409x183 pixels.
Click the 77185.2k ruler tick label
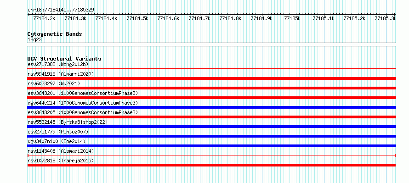[355, 18]
